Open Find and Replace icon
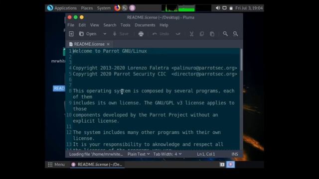 coord(235,34)
